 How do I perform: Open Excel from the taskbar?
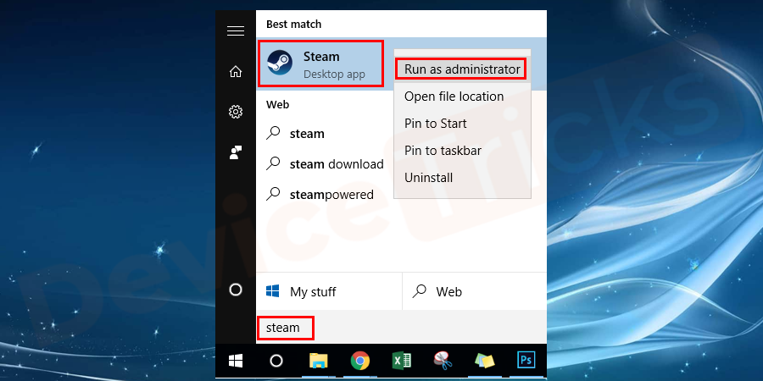401,361
